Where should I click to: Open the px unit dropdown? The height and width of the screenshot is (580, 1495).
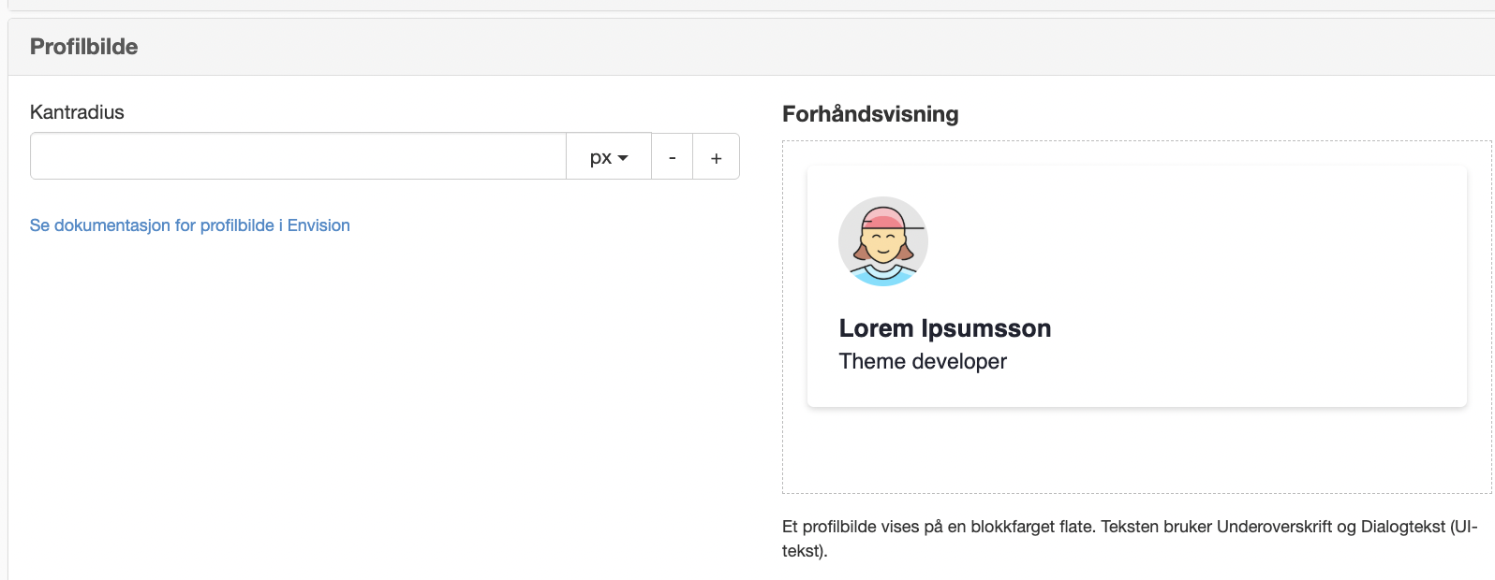(x=609, y=156)
